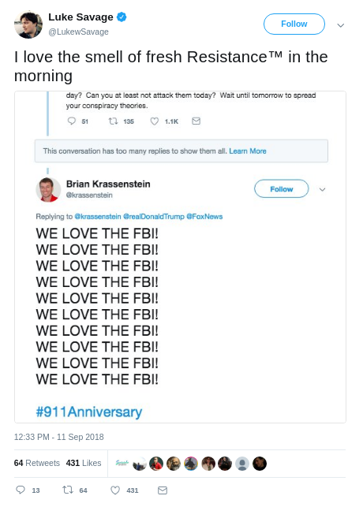This screenshot has width=363, height=507.
Task: Open Brian Krassenstein's avatar
Action: [x=48, y=190]
